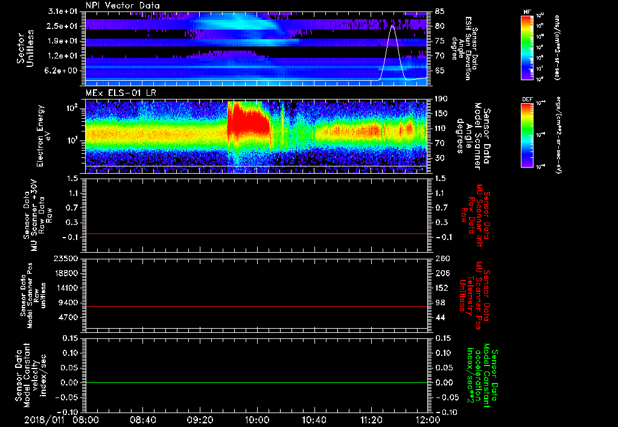618x427 pixels.
Task: Click the DEF color bar legend
Action: click(527, 135)
